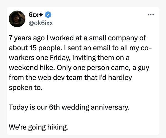Click the words '7 years ago'
The width and height of the screenshot is (166, 138).
(27, 38)
